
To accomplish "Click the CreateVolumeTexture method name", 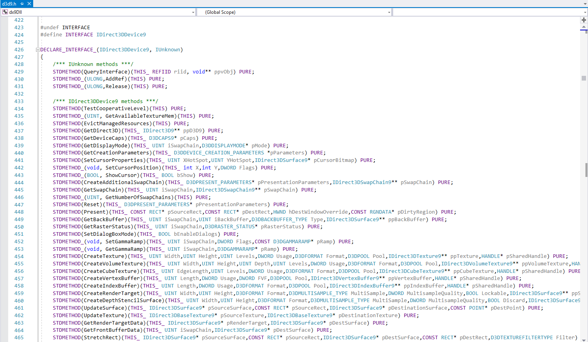I will click(113, 264).
